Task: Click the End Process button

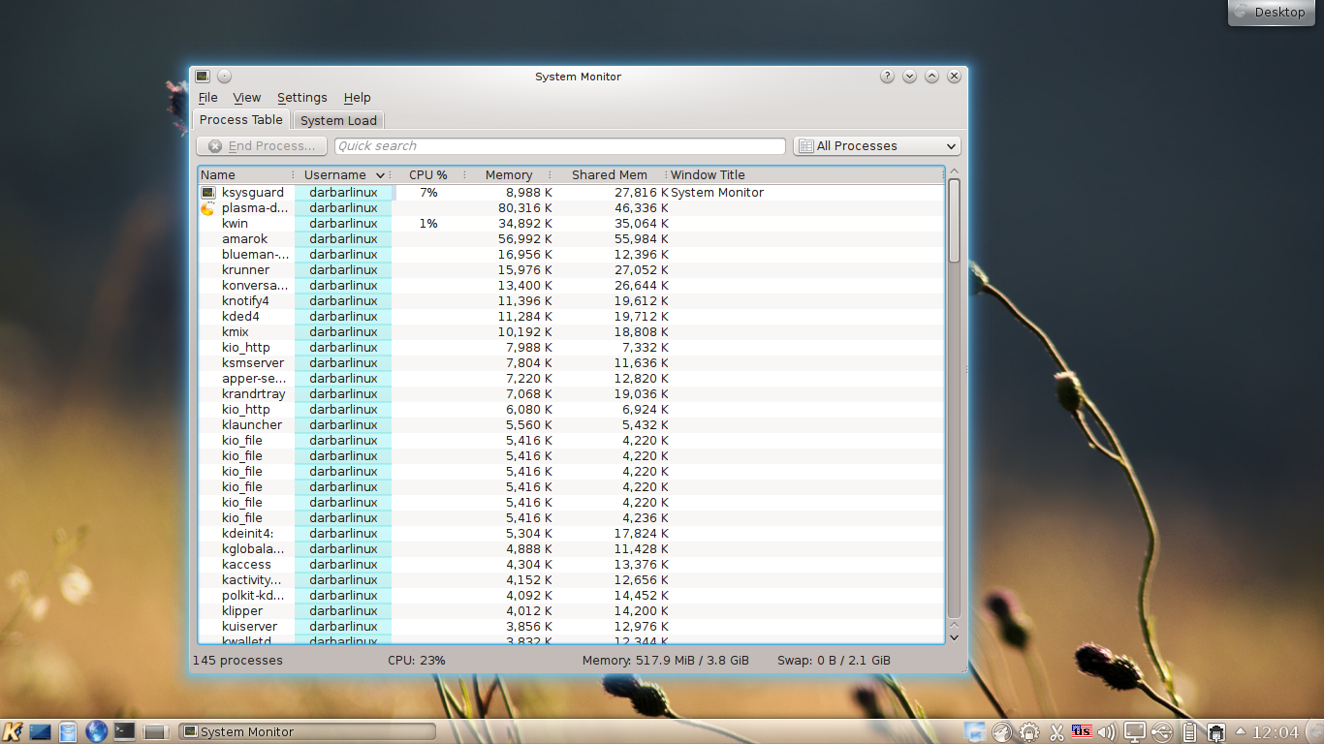Action: 261,145
